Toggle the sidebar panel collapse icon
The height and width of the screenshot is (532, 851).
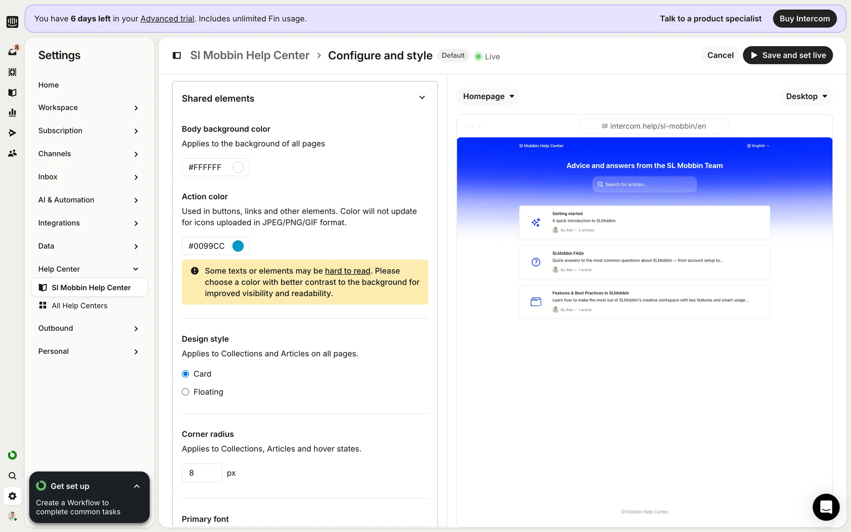tap(176, 55)
